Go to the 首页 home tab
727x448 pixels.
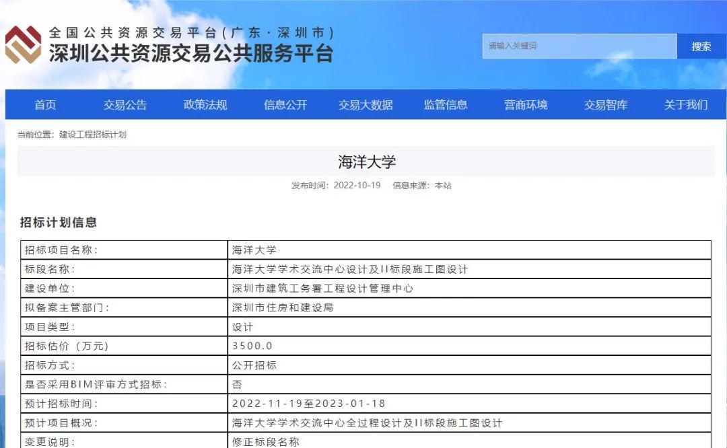click(x=45, y=105)
